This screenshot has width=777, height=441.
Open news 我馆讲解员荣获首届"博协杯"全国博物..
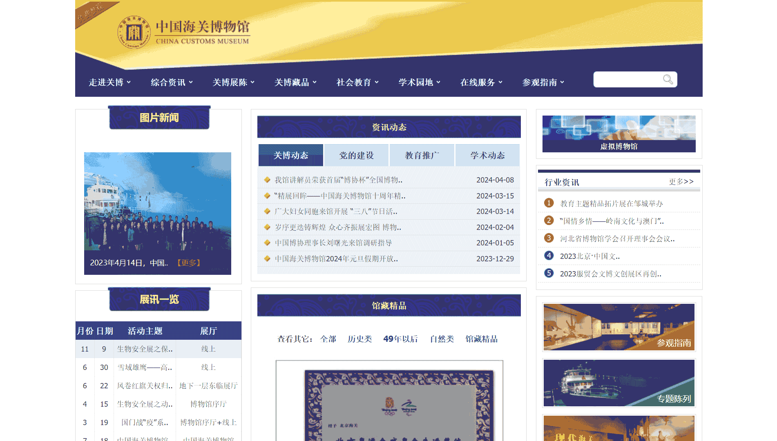click(338, 180)
